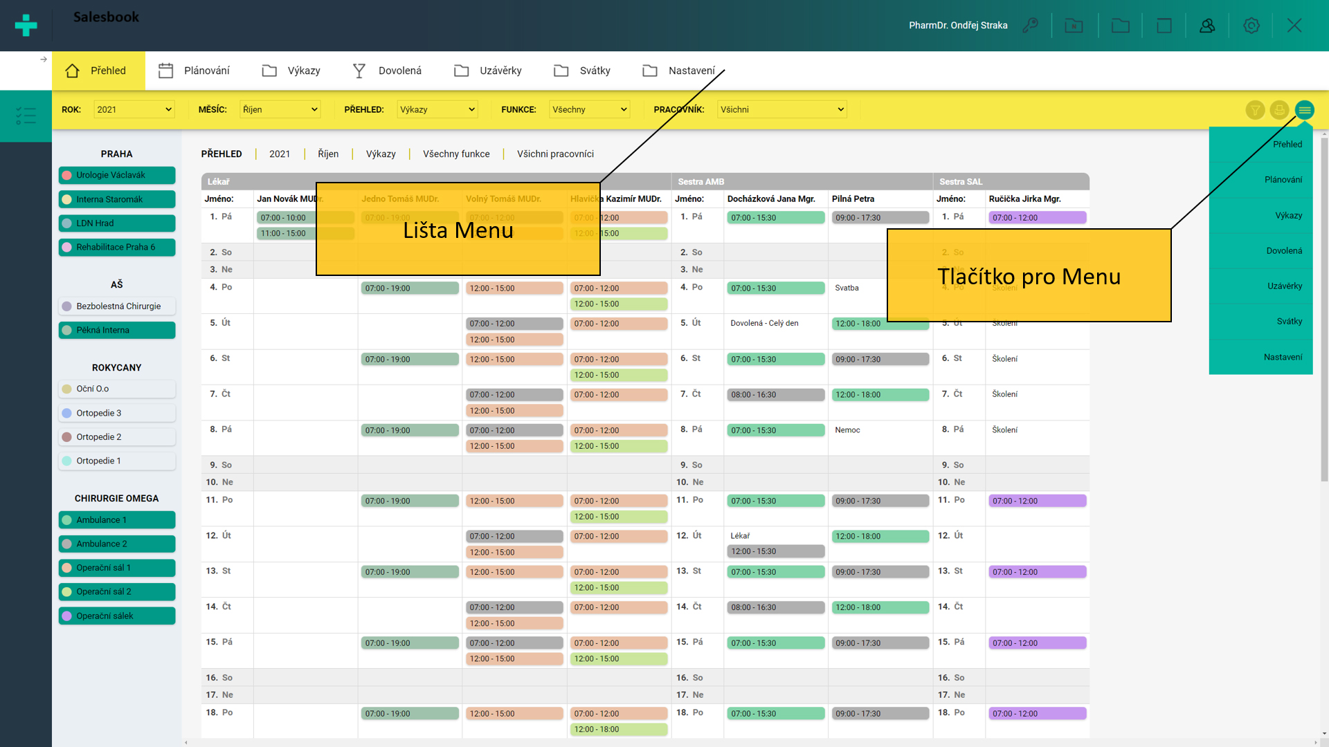The height and width of the screenshot is (747, 1329).
Task: Expand the PRACOVNÍK dropdown
Action: (781, 109)
